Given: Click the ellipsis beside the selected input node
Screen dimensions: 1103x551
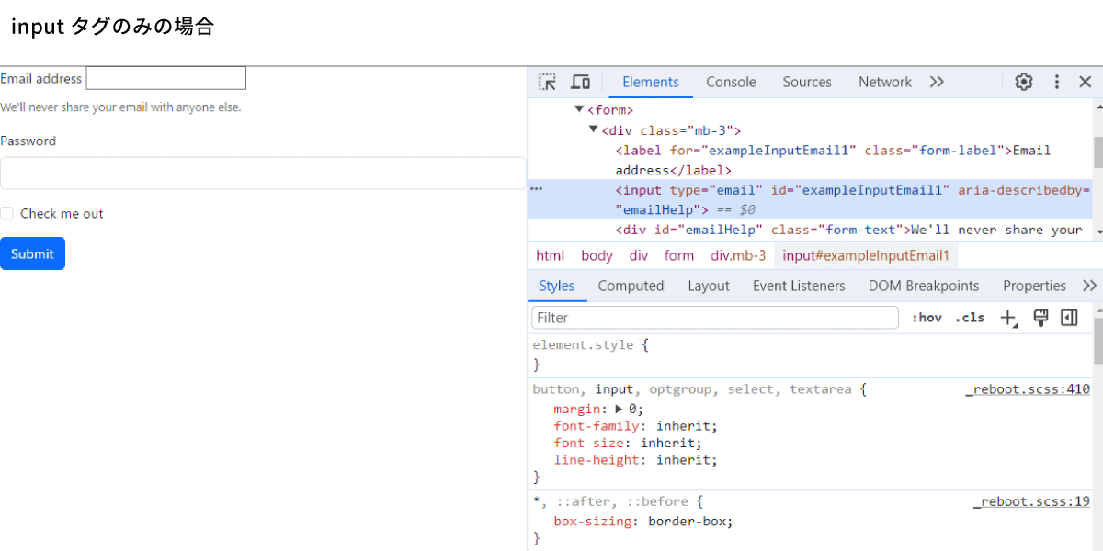Looking at the screenshot, I should pos(537,189).
